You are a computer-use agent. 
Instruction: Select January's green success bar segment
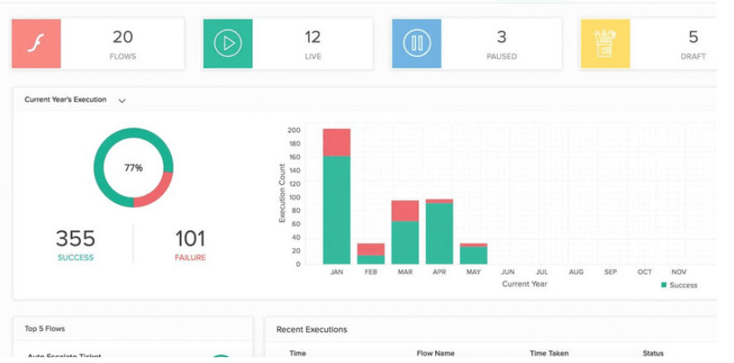336,210
